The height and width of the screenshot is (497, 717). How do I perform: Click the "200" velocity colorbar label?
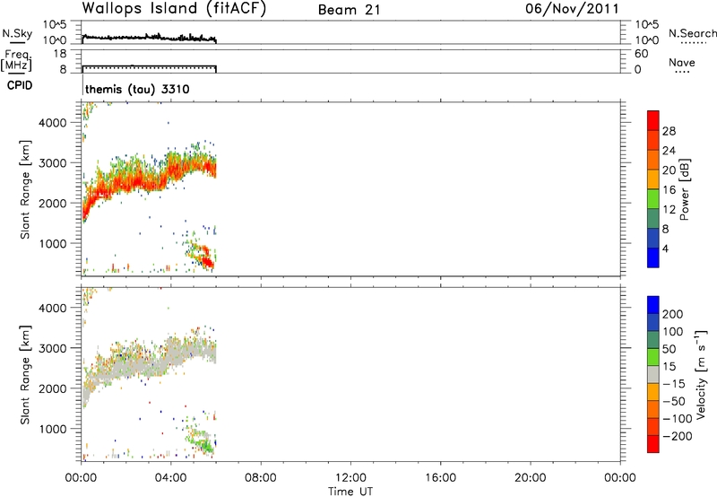coord(673,314)
